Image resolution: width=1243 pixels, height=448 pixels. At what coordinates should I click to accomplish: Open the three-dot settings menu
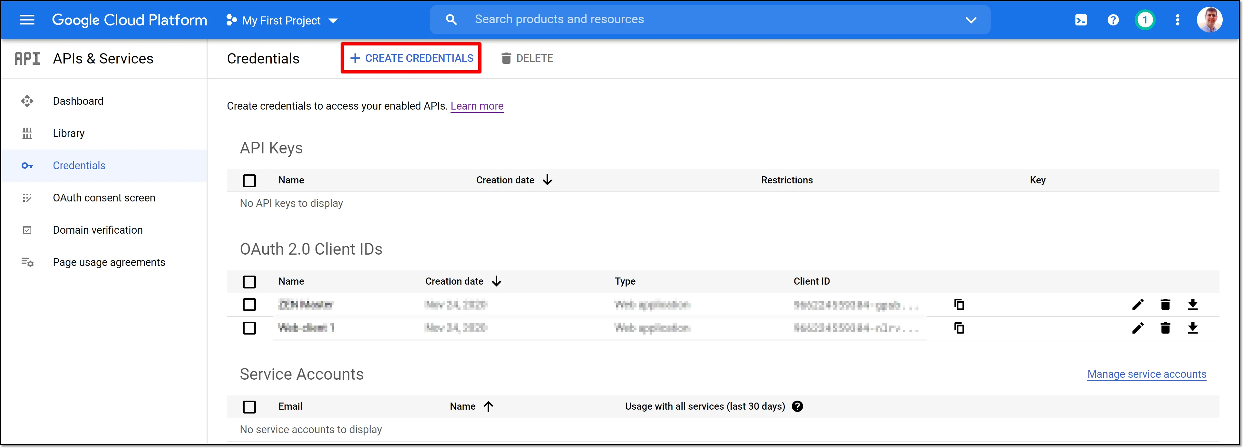pyautogui.click(x=1177, y=20)
